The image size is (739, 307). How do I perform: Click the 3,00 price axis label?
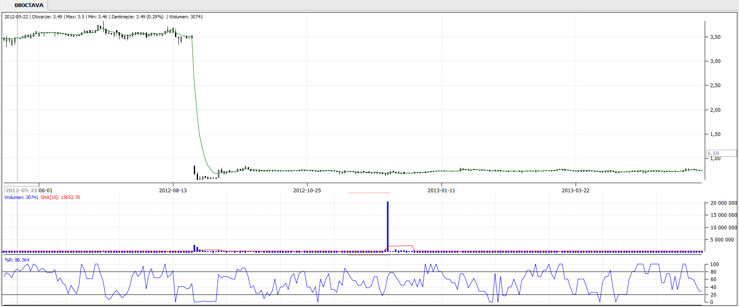pos(715,61)
